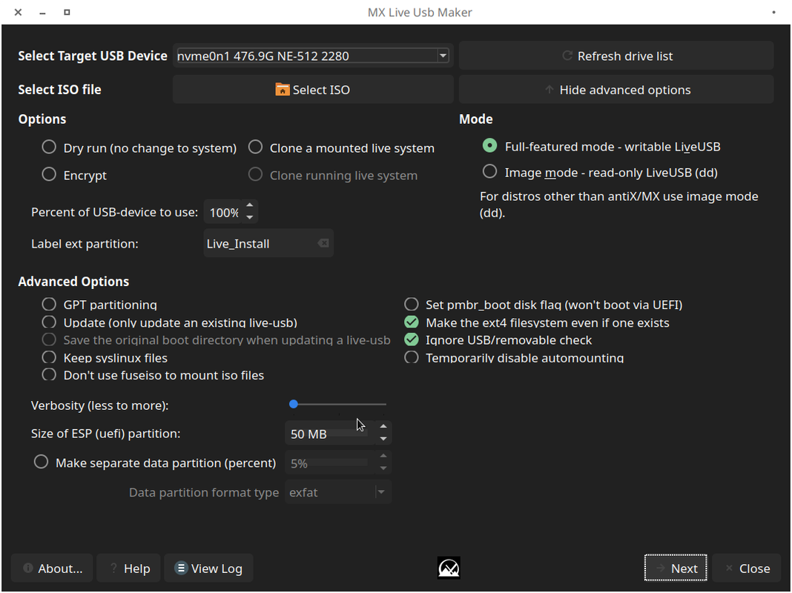Click the View Log list icon

pyautogui.click(x=181, y=569)
